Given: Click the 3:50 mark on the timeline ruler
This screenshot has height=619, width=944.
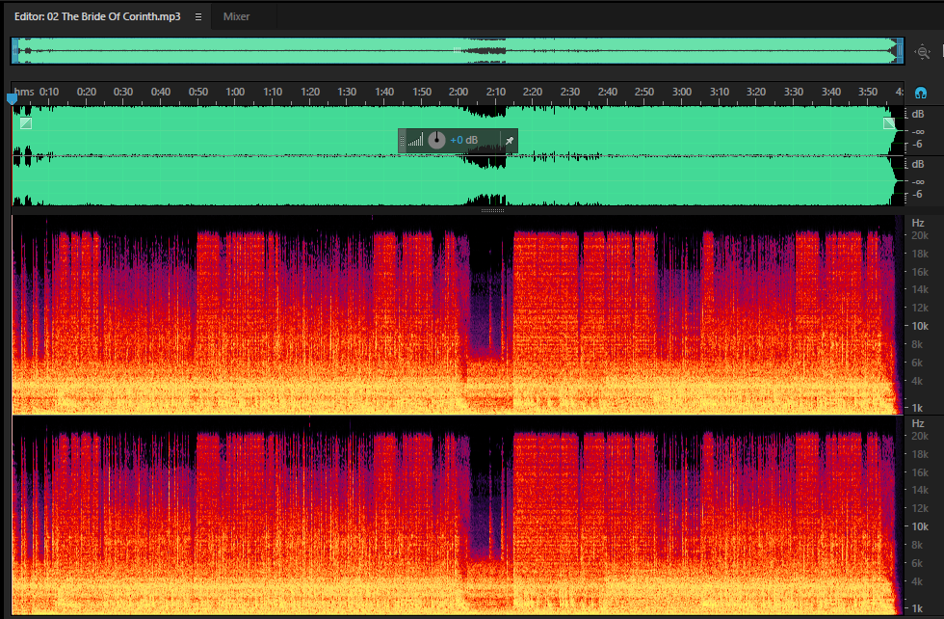Looking at the screenshot, I should coord(868,92).
